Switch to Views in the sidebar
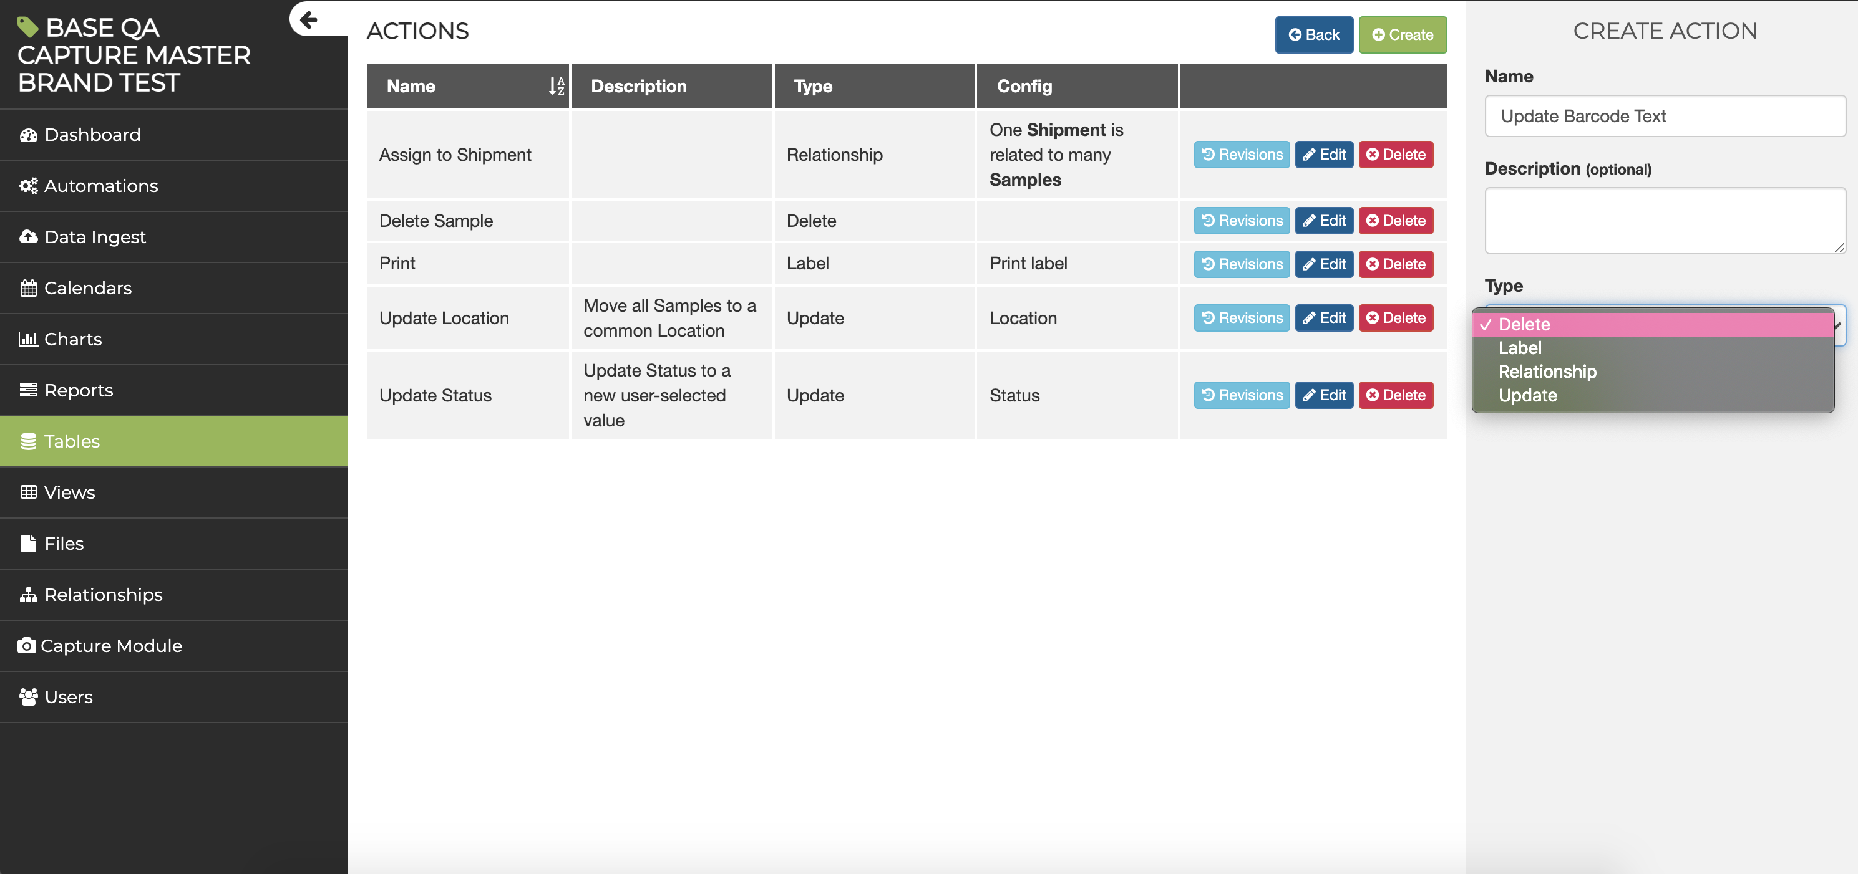 click(x=69, y=493)
